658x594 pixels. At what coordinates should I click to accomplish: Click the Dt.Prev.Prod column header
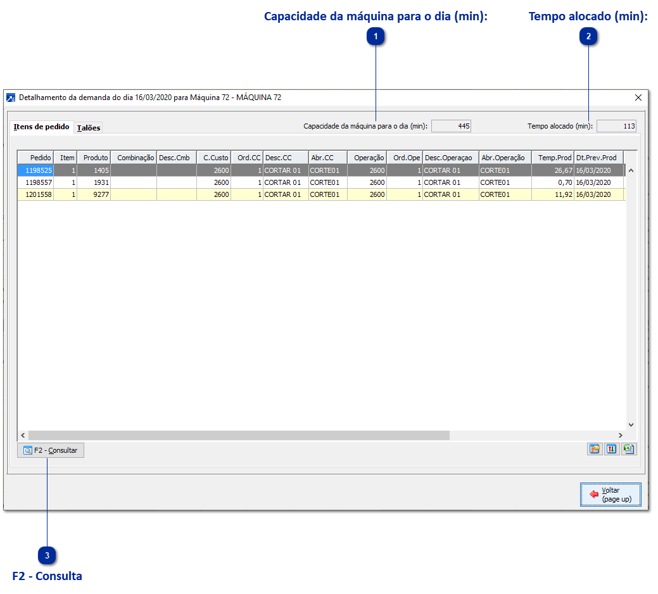pos(599,158)
